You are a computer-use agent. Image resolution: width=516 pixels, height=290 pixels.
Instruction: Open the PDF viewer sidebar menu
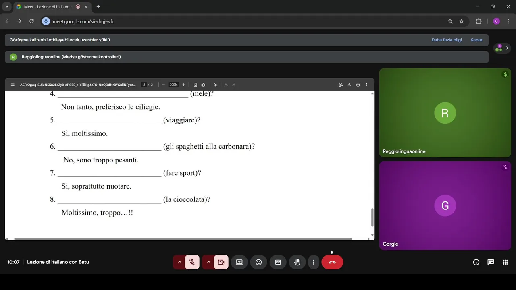pos(12,85)
